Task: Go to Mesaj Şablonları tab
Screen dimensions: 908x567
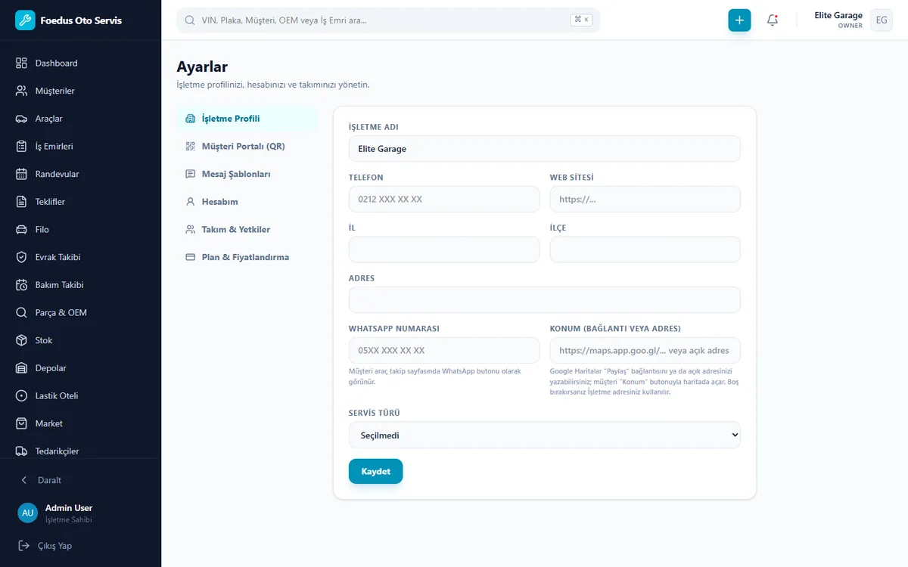Action: 247,174
